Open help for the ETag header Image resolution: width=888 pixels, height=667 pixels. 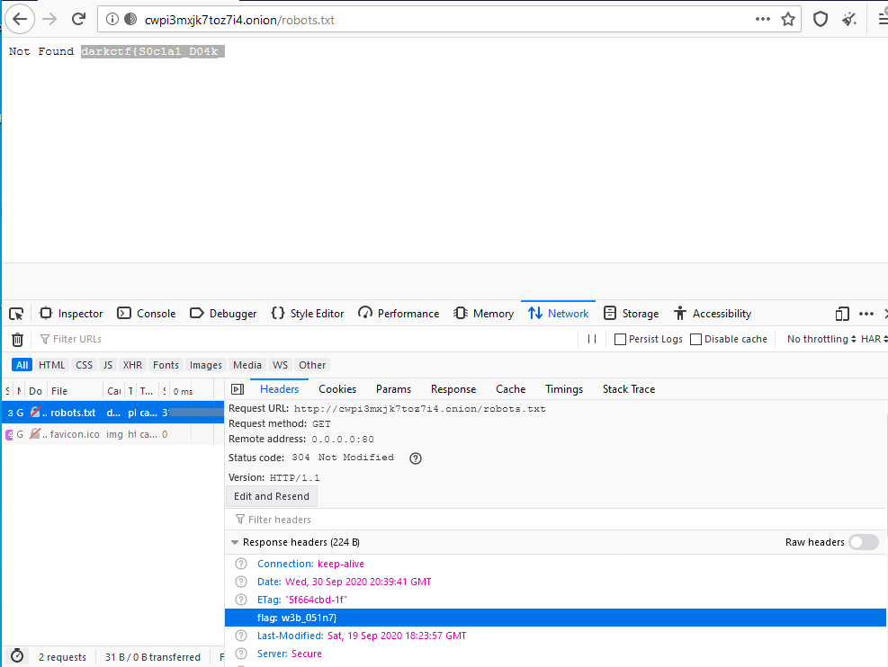pos(241,600)
